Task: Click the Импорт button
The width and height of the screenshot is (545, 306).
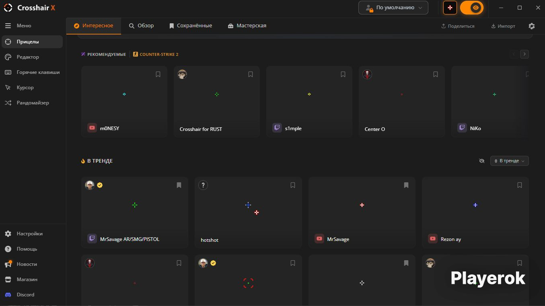Action: pyautogui.click(x=503, y=26)
